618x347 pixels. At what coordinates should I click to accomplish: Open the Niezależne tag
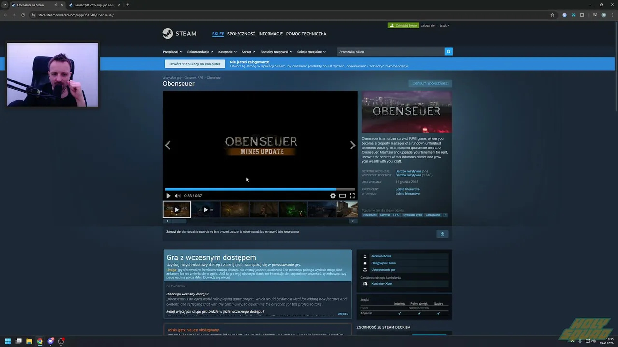pyautogui.click(x=370, y=215)
